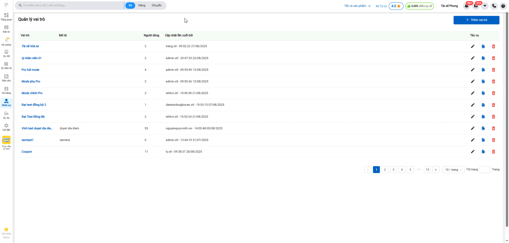Open the notifications bell
The image size is (509, 243).
click(x=466, y=6)
